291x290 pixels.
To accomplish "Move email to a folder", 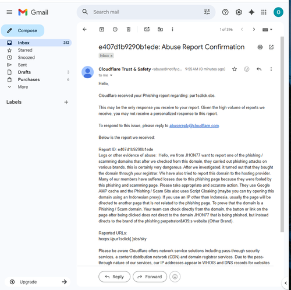I will point(160,29).
